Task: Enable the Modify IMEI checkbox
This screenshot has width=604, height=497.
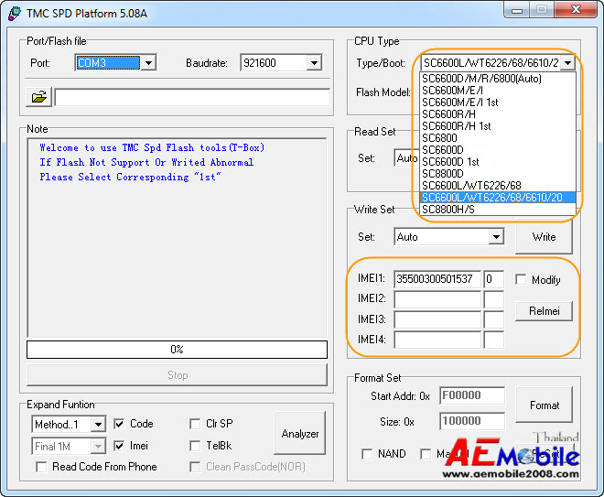Action: [x=521, y=280]
